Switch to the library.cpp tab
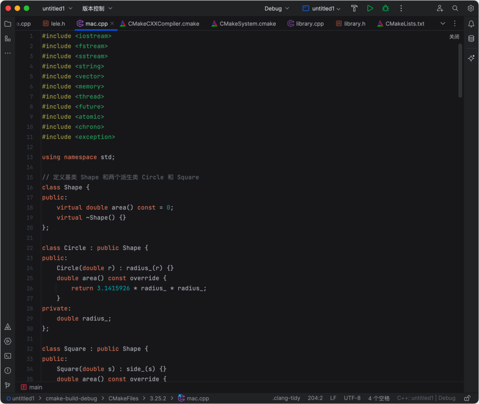This screenshot has height=404, width=479. pyautogui.click(x=306, y=24)
